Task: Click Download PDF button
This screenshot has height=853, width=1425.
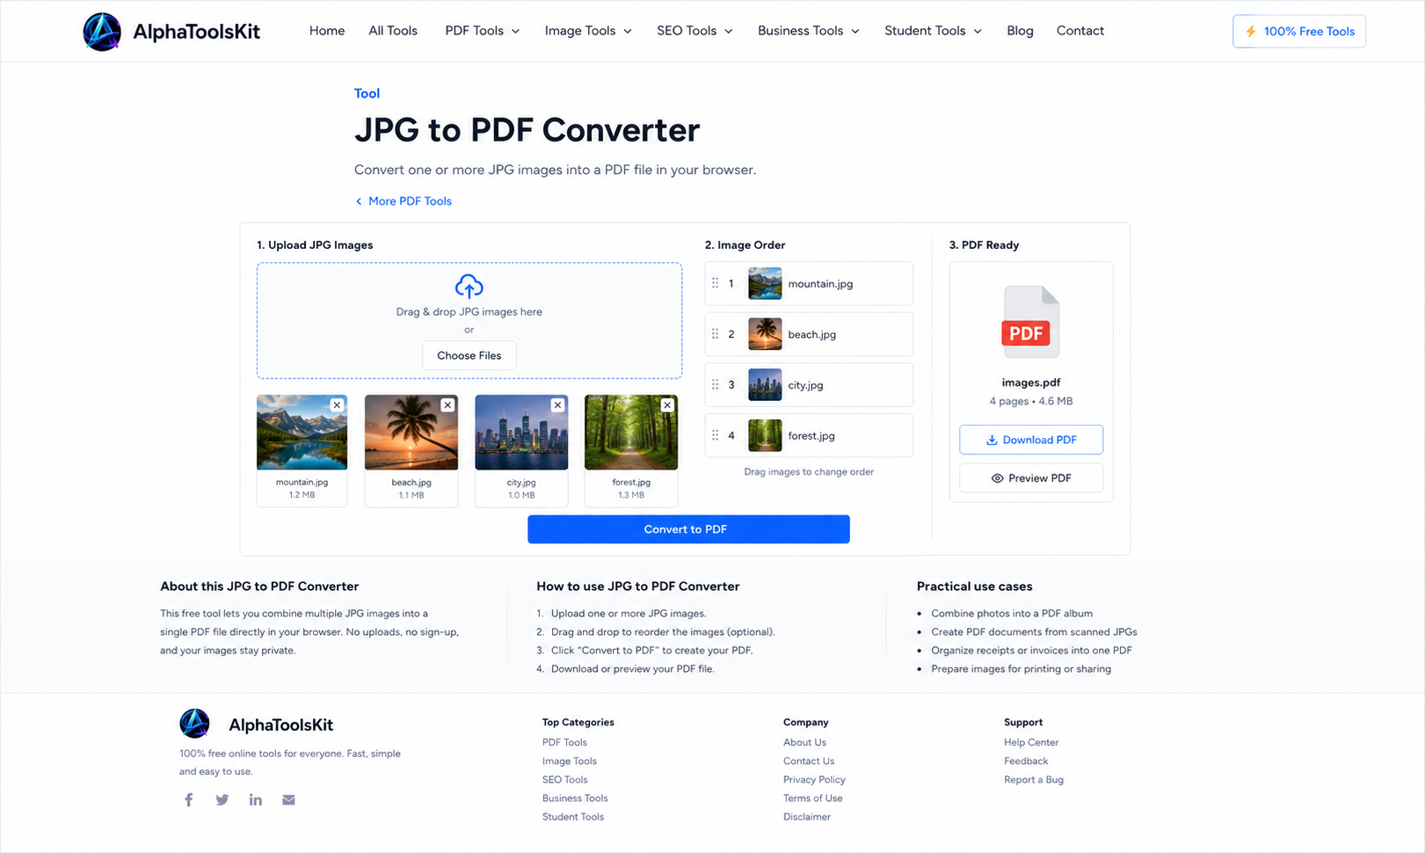Action: [1031, 440]
